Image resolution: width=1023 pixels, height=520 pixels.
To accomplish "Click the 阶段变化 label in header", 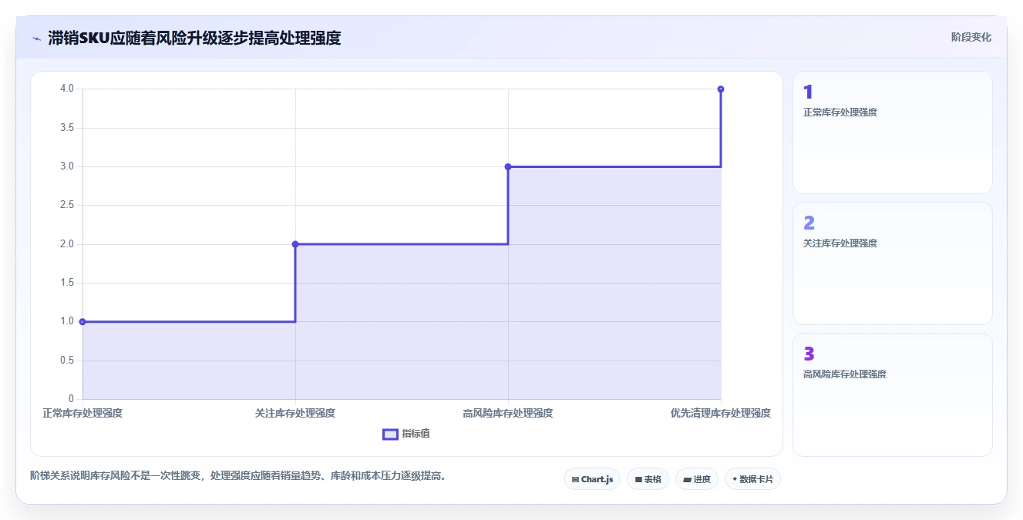I will (x=971, y=37).
